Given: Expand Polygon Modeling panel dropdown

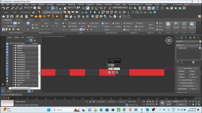Looking at the screenshot, I should (23, 33).
